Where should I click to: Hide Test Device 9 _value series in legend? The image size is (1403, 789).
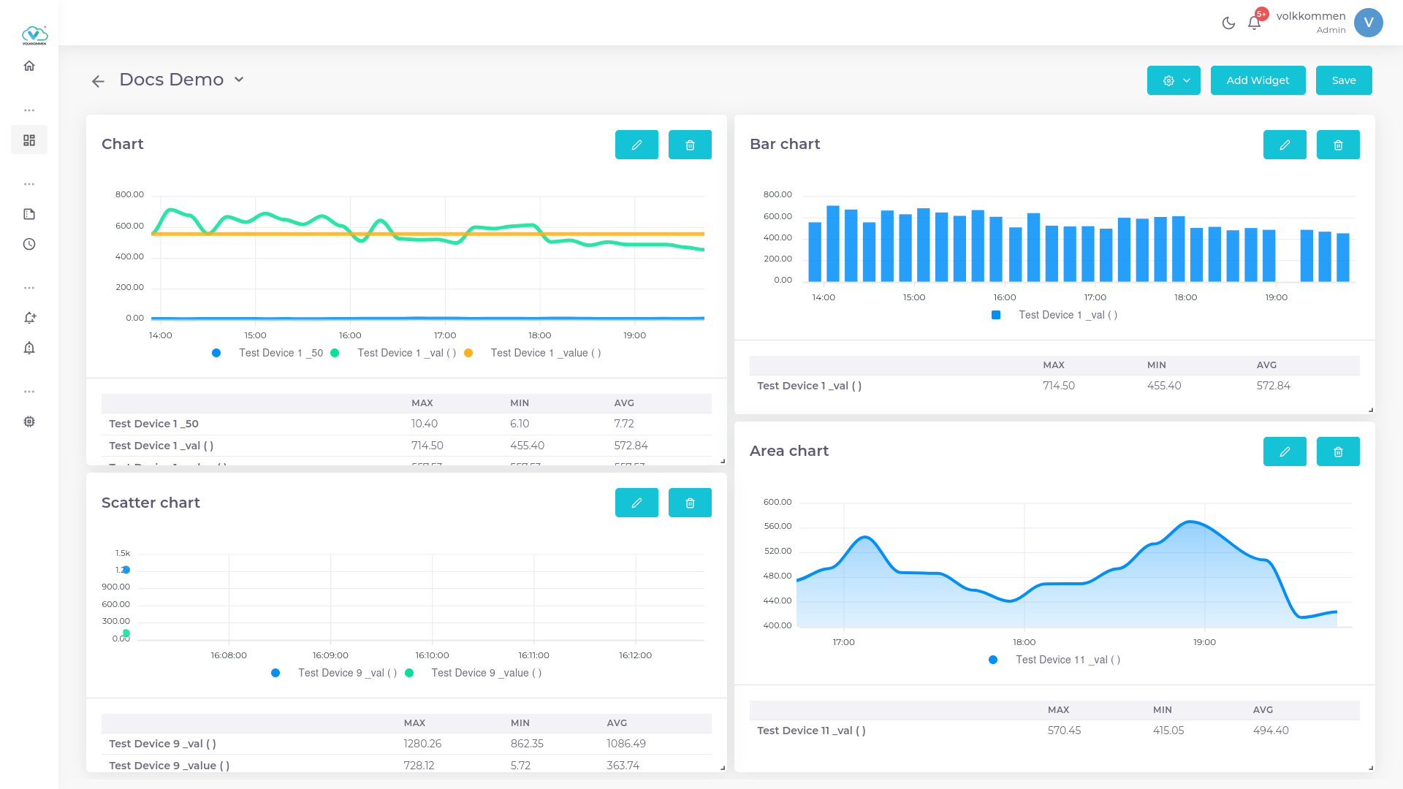pos(486,673)
